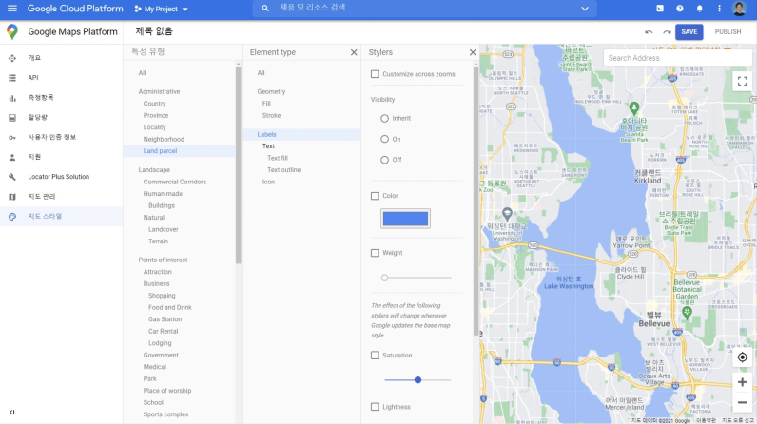This screenshot has width=757, height=424.
Task: Select Icon element type
Action: (x=268, y=182)
